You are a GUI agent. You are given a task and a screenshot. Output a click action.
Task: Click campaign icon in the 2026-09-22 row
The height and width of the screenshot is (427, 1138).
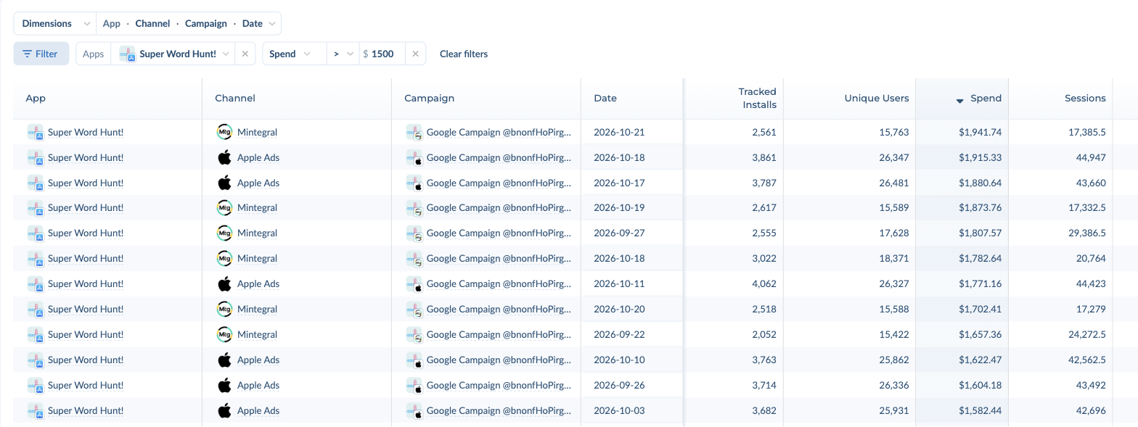[414, 335]
